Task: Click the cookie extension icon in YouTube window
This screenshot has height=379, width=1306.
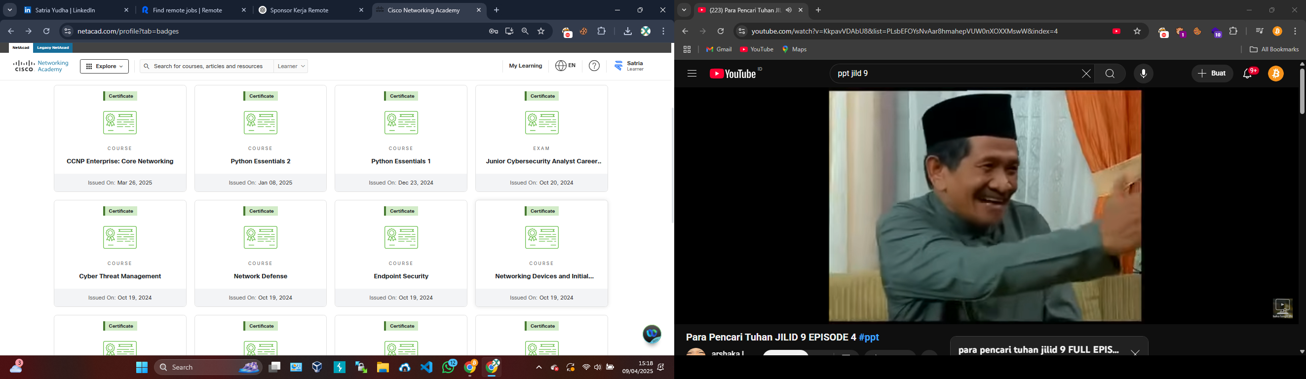Action: coord(1197,32)
